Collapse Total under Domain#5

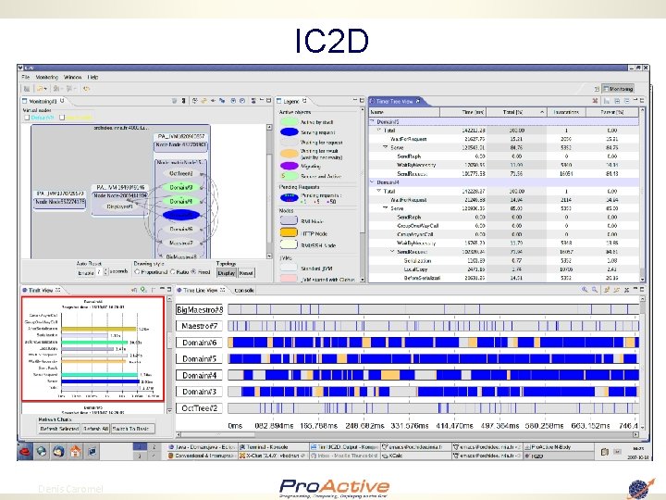[379, 131]
